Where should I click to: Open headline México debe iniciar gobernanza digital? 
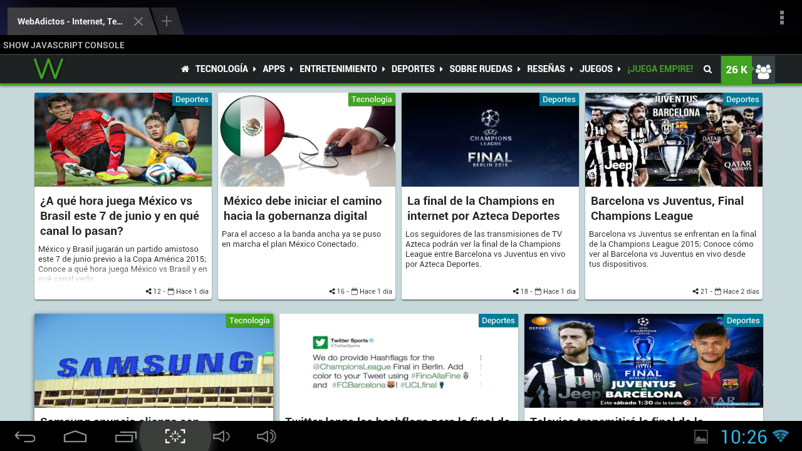(x=303, y=209)
